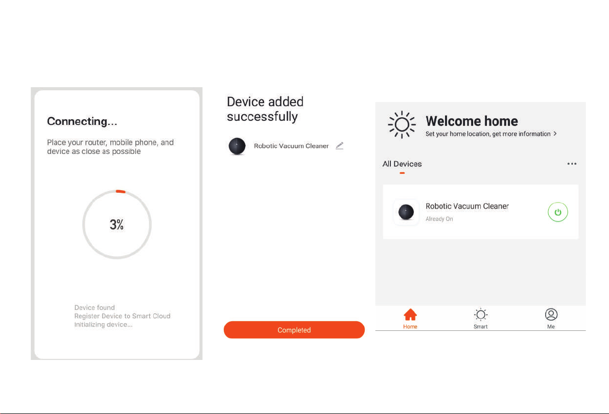Expand the home location chevron arrow

point(555,134)
